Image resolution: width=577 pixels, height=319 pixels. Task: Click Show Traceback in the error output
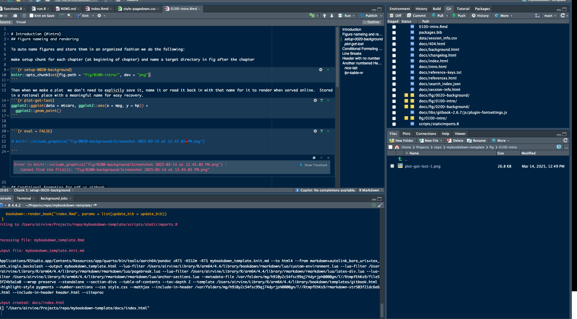315,165
